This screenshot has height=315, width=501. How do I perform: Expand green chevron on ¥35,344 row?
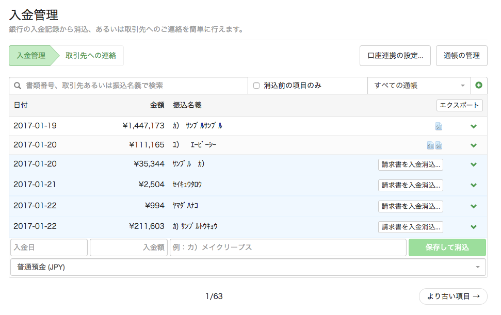point(474,165)
